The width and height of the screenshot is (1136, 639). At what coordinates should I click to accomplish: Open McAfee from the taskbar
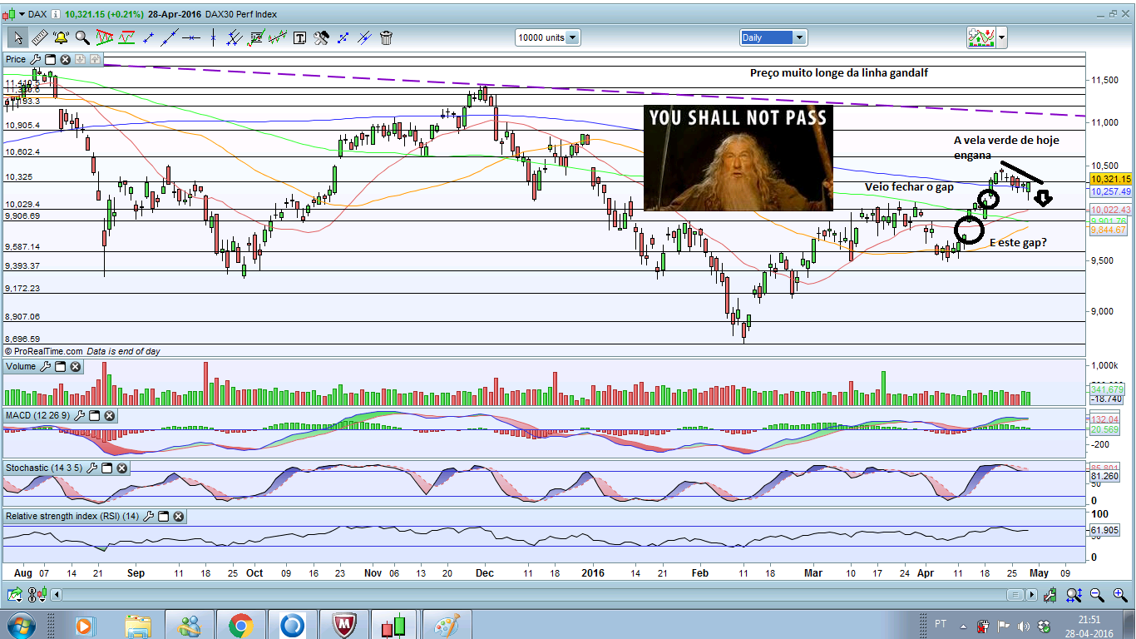click(x=344, y=624)
